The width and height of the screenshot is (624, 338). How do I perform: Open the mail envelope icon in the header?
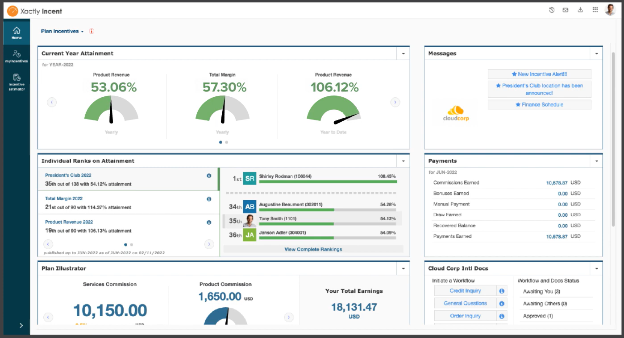566,10
